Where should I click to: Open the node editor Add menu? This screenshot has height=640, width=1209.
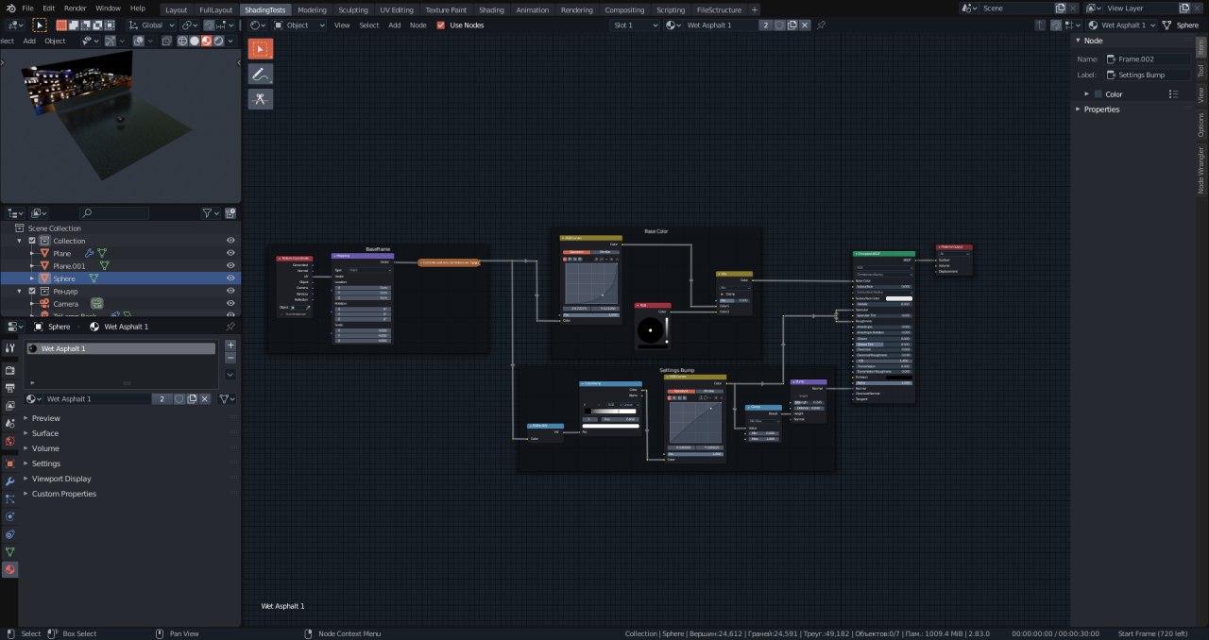394,25
